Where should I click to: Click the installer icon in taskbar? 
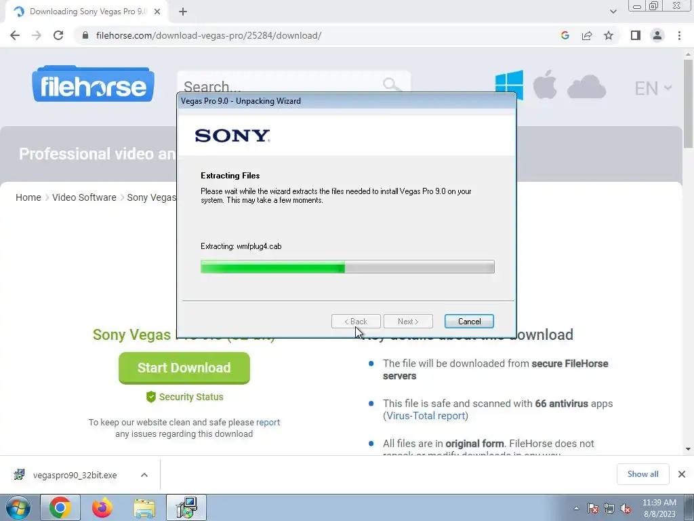pyautogui.click(x=186, y=507)
